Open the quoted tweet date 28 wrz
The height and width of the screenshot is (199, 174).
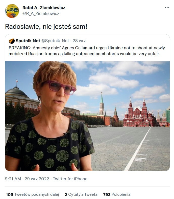(79, 41)
